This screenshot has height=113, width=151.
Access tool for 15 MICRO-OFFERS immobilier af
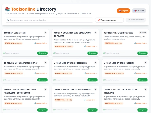[x=41, y=73]
